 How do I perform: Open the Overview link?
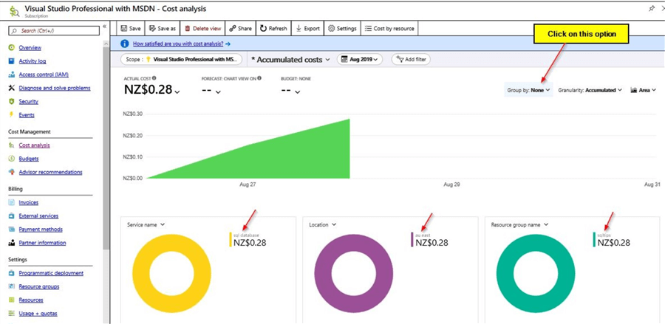30,48
